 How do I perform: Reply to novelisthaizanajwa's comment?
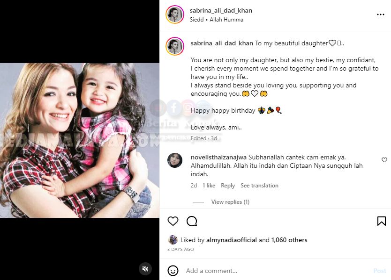coord(228,186)
